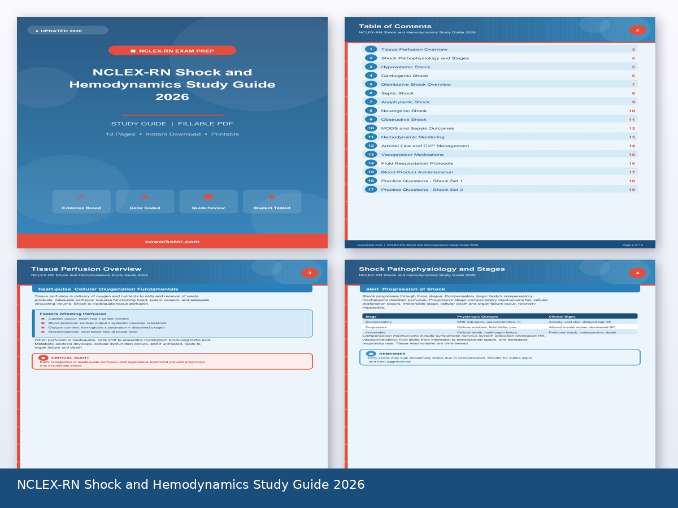Click the page 3 badge on Tissue Perfusion Overview
Screen dimensions: 678x508
(x=310, y=272)
